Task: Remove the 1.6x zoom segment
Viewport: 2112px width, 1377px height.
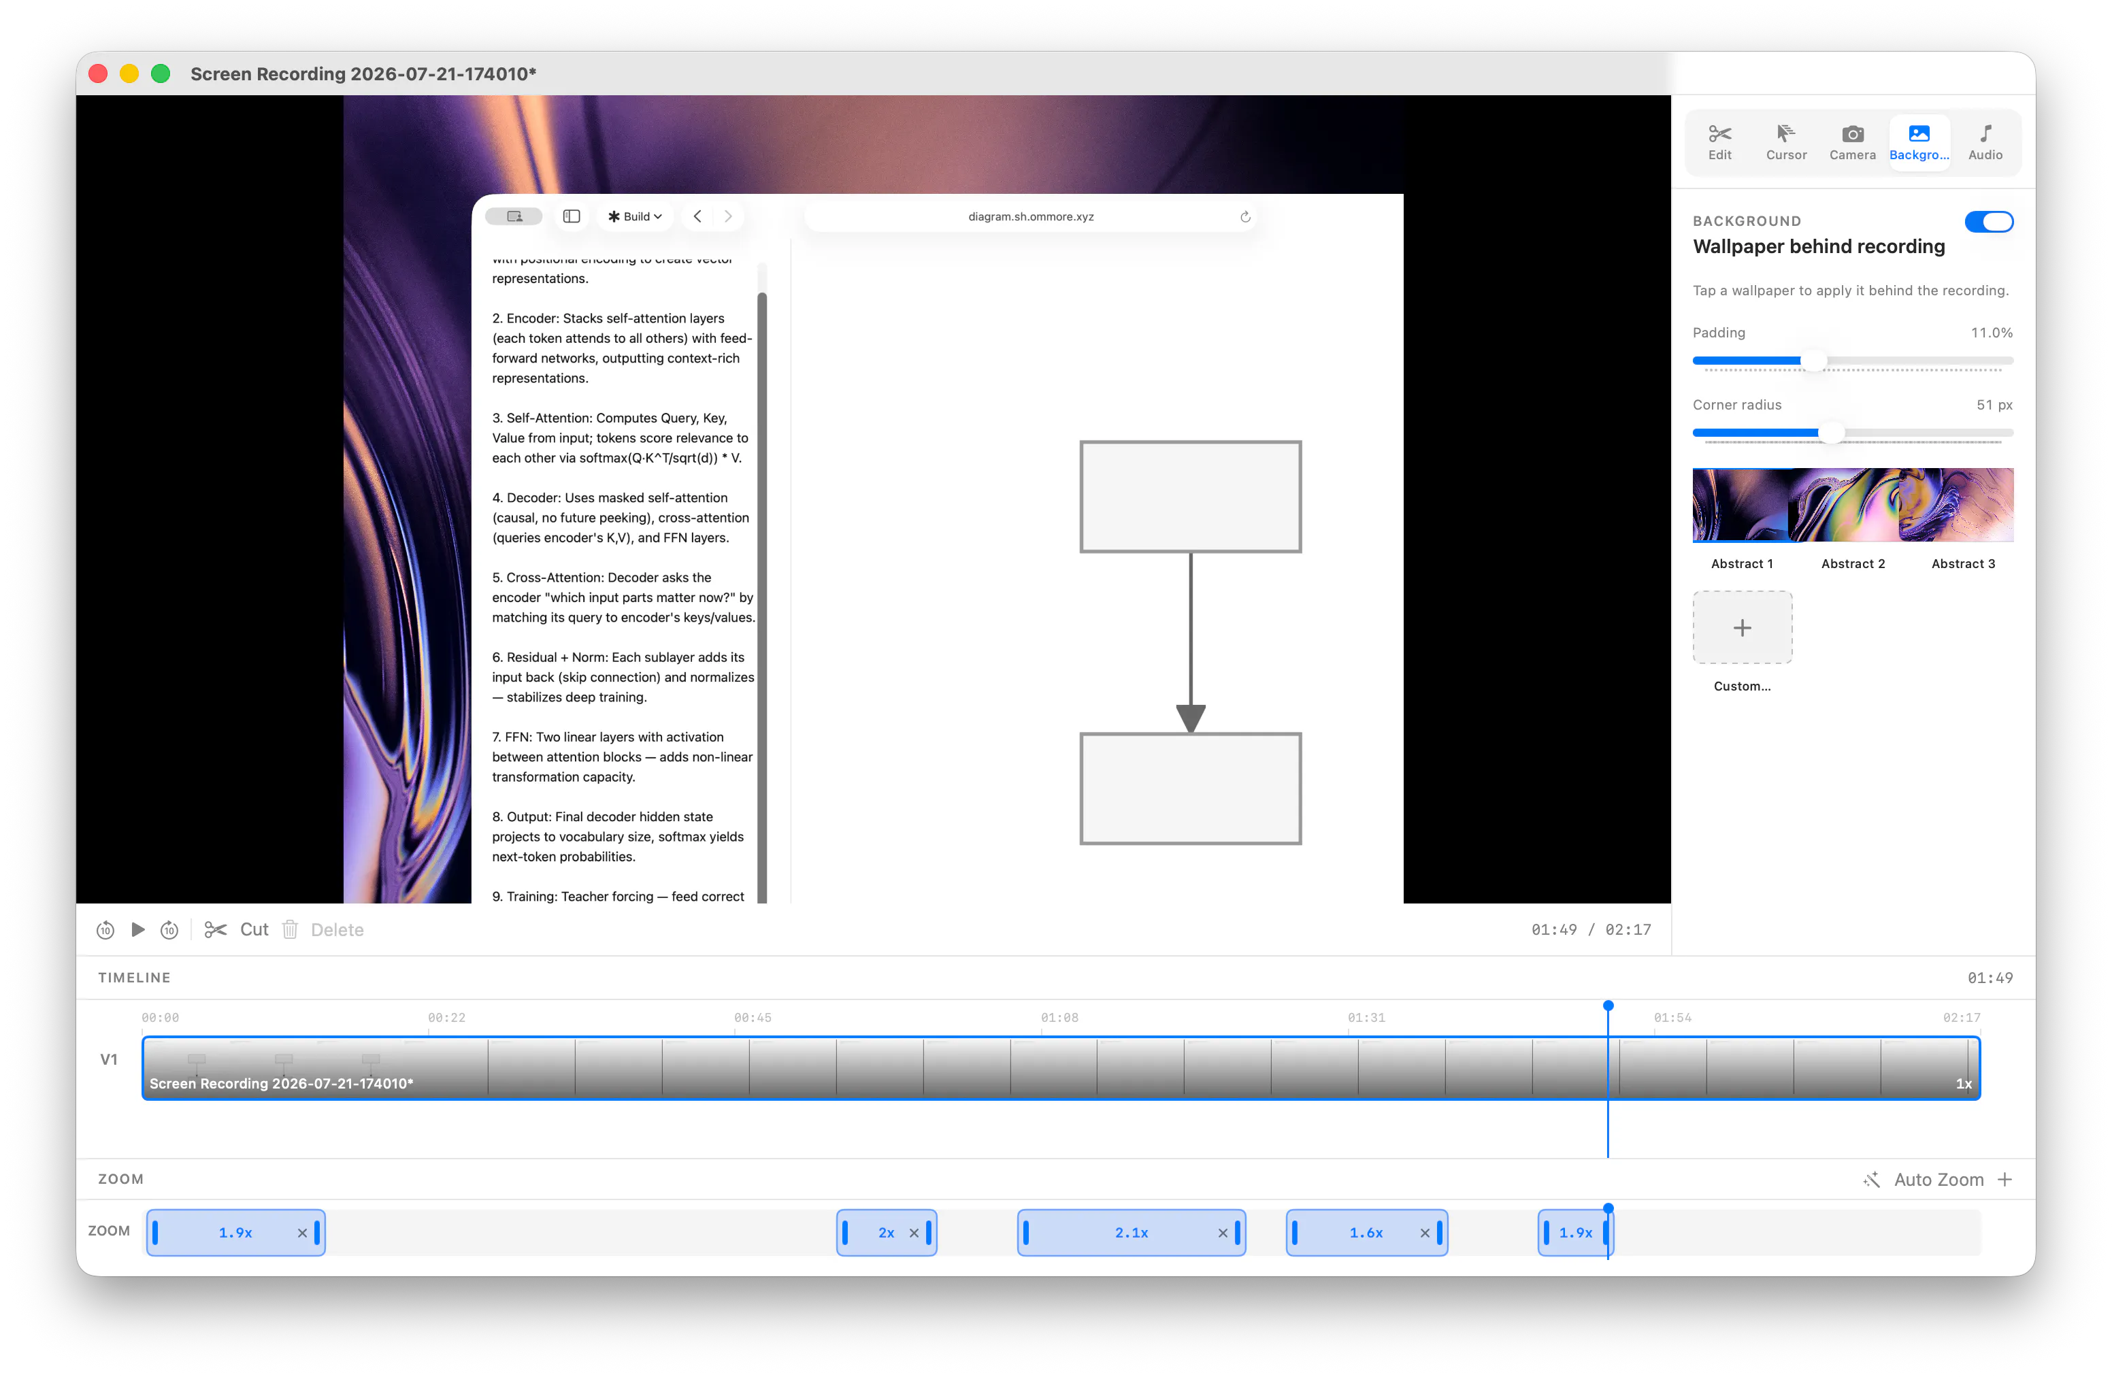Action: [x=1424, y=1232]
